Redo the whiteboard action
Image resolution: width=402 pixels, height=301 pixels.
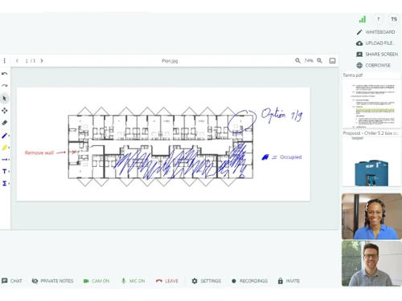click(x=5, y=86)
